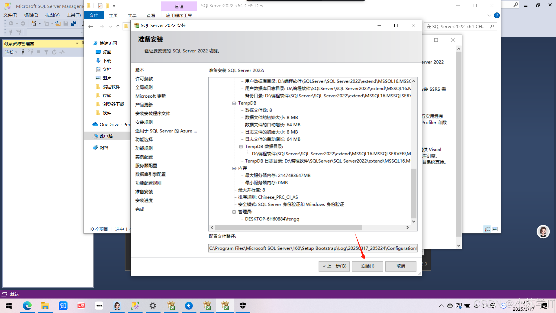
Task: Collapse the 管理员 tree node
Action: click(x=234, y=212)
